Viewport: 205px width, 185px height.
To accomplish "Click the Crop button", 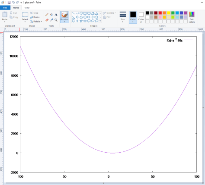I will (34, 13).
